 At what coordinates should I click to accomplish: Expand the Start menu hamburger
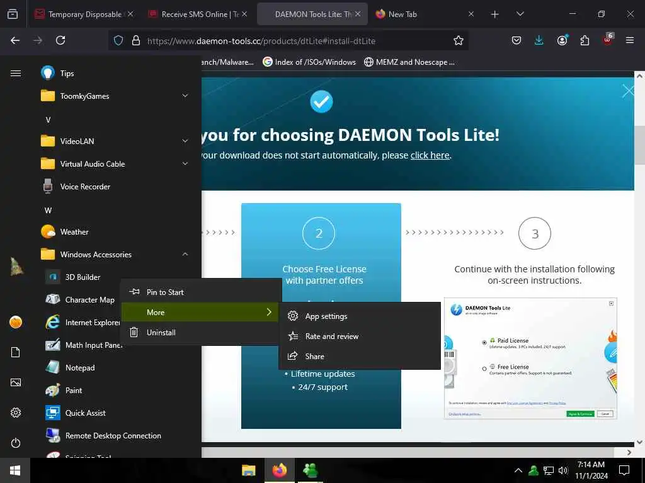(x=16, y=74)
